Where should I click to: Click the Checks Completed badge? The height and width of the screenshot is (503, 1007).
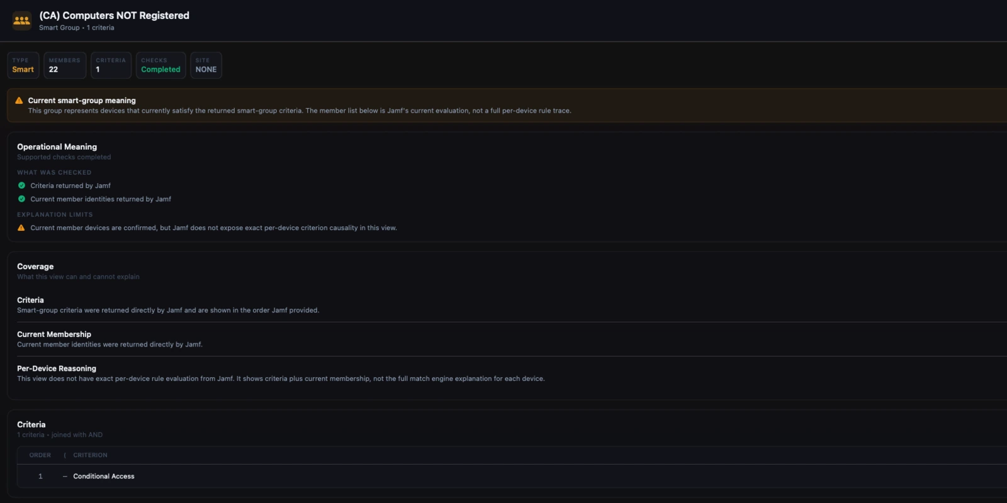coord(160,65)
